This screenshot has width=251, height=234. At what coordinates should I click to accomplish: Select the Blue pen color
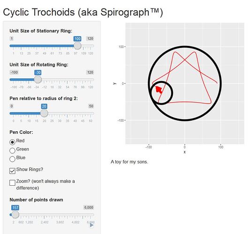(x=12, y=159)
